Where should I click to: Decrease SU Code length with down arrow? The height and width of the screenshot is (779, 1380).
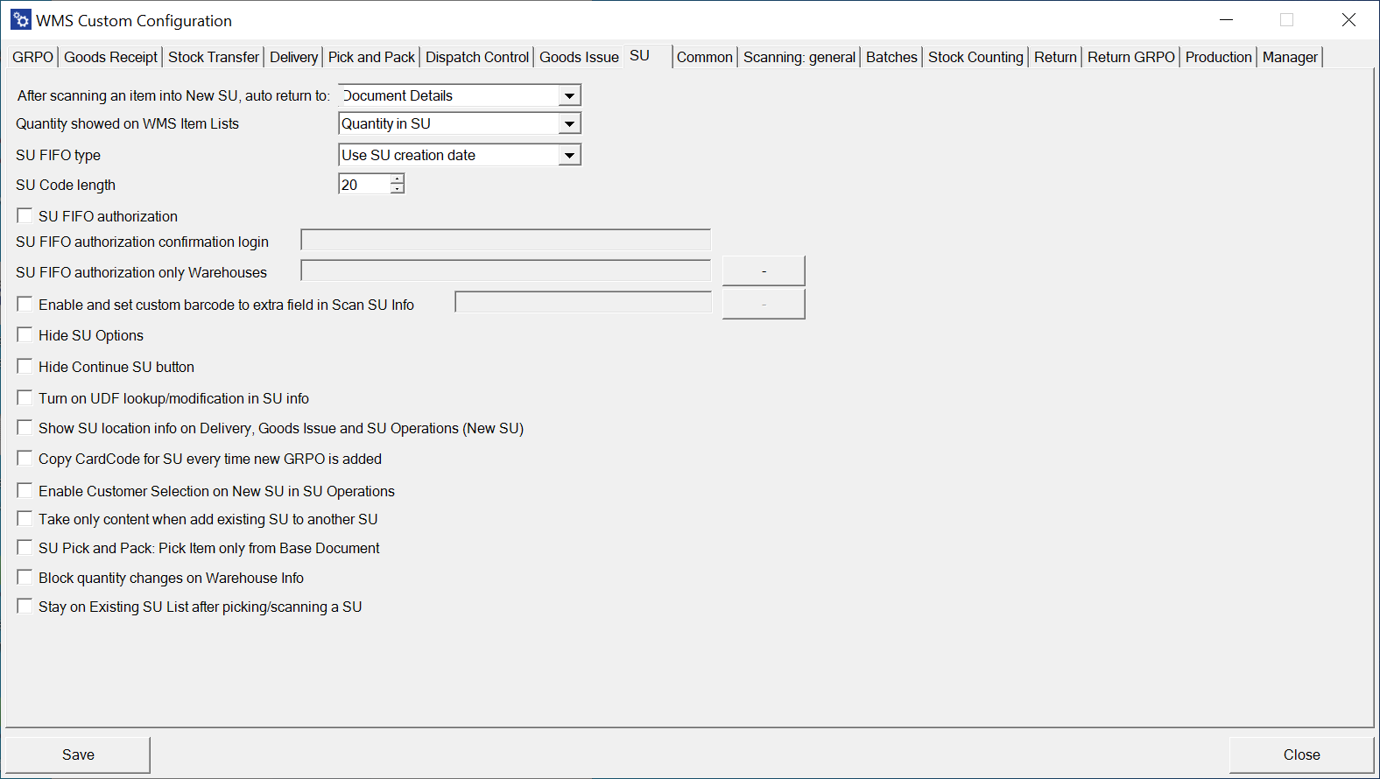pos(398,189)
